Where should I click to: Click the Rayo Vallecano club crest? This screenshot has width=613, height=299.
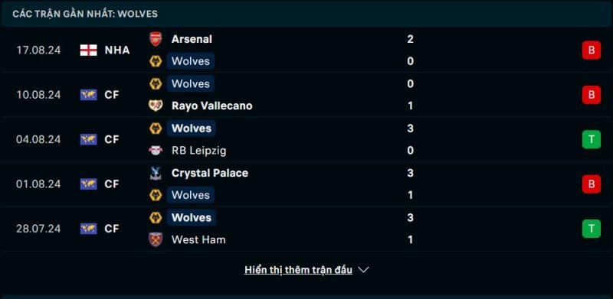[x=156, y=106]
